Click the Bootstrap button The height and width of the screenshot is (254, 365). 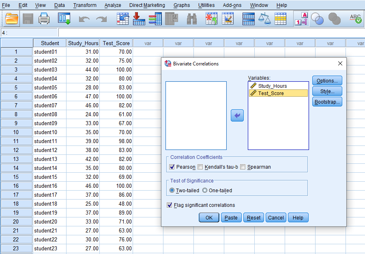tap(327, 102)
